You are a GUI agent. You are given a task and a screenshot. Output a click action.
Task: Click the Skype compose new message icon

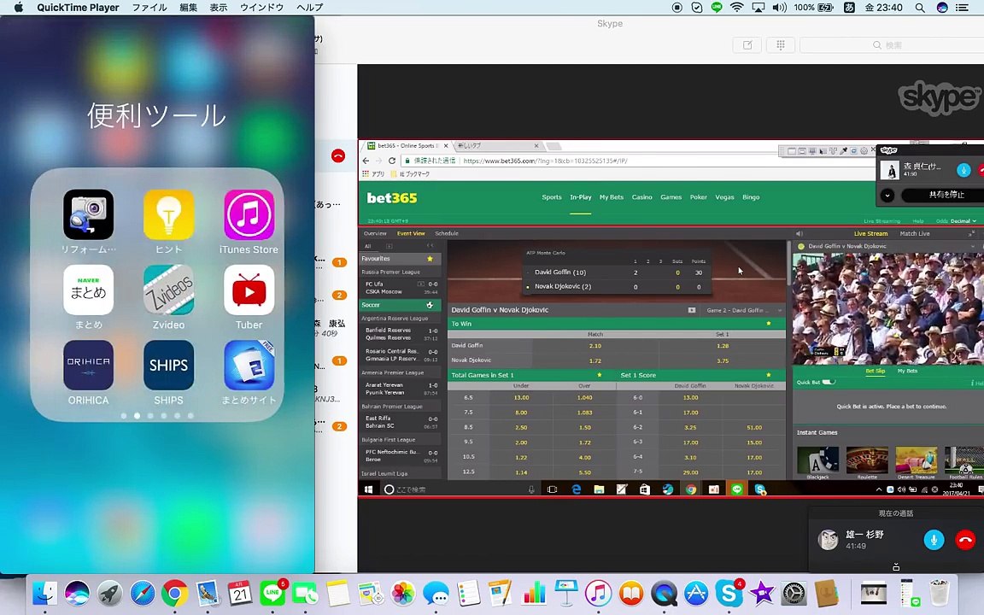coord(747,45)
